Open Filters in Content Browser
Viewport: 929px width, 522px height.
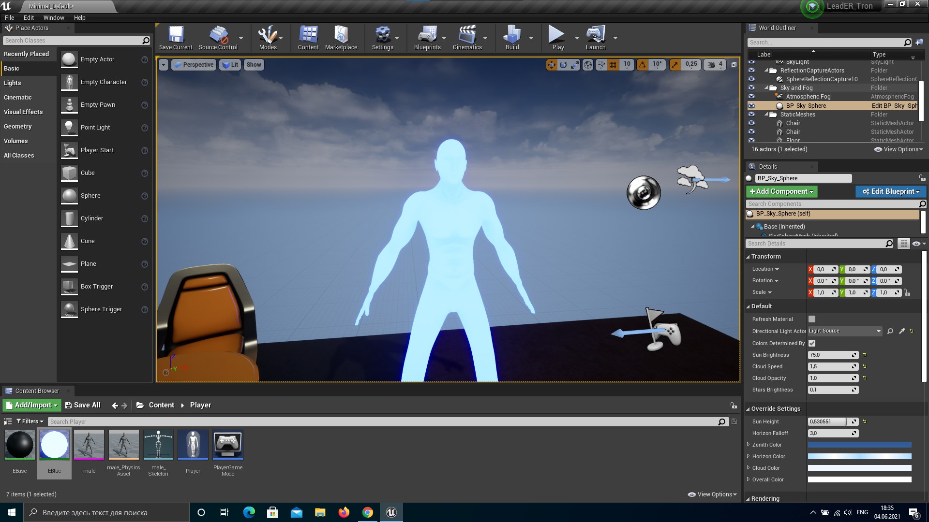pyautogui.click(x=30, y=421)
